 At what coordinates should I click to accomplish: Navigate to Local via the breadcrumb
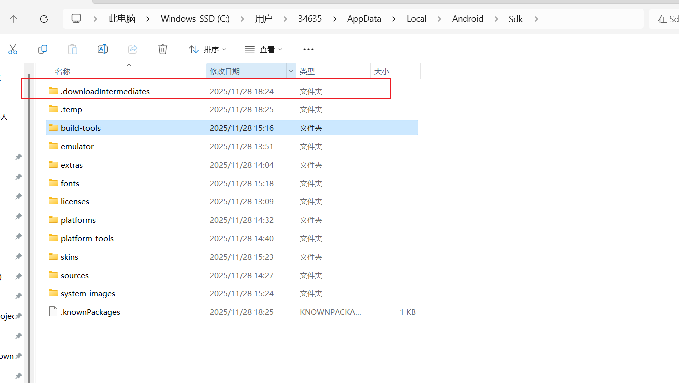pos(416,19)
